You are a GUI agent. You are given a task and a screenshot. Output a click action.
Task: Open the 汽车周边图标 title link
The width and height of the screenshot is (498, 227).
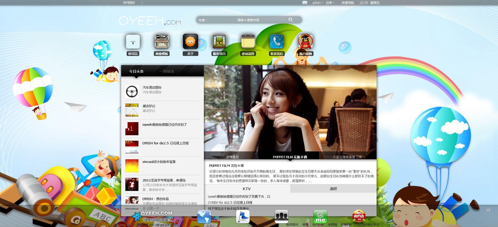[152, 87]
